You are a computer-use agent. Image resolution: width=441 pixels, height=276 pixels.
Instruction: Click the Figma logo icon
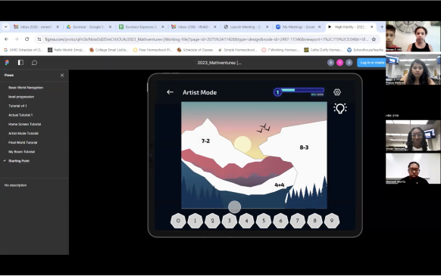pos(7,63)
